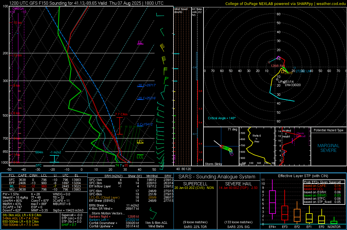The height and width of the screenshot is (230, 347).
Task: Click the Supercell = -0.0 composite value
Action: 72,215
